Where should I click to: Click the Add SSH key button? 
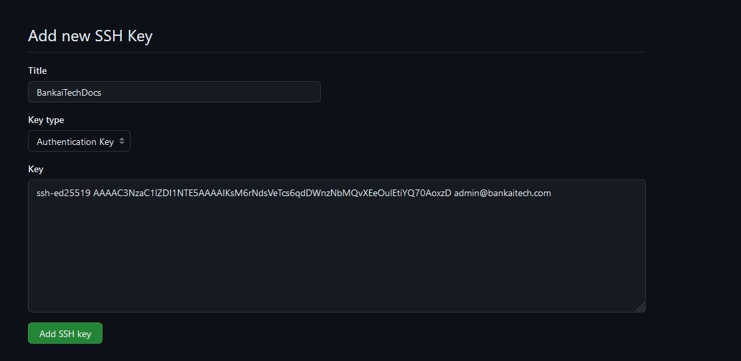pyautogui.click(x=65, y=334)
